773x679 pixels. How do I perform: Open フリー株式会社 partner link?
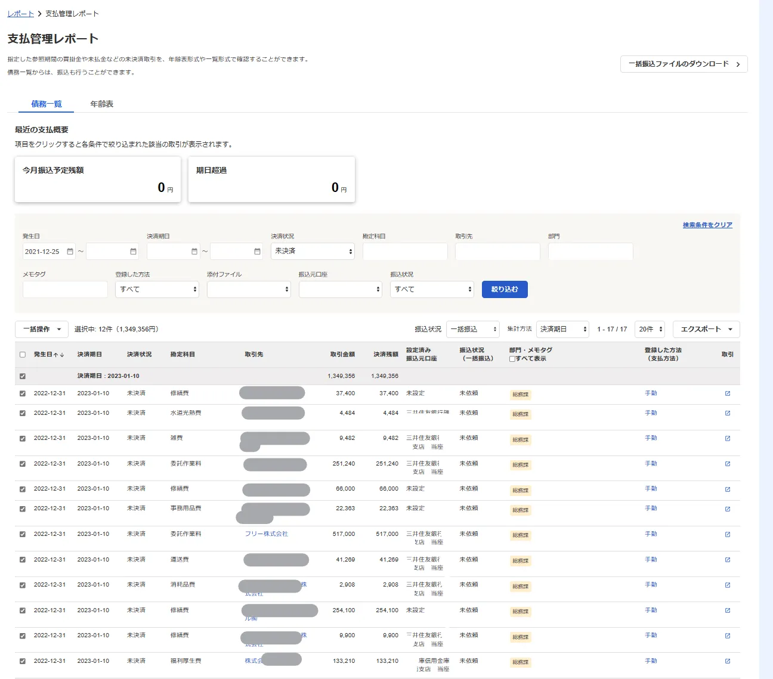267,534
